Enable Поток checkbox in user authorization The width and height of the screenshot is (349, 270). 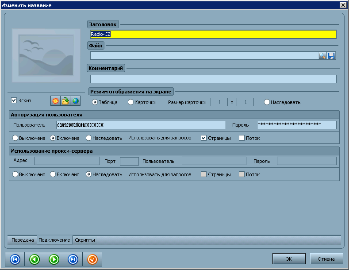tap(242, 138)
